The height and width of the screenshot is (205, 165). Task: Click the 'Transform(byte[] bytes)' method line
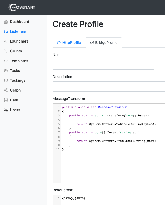coord(109,116)
